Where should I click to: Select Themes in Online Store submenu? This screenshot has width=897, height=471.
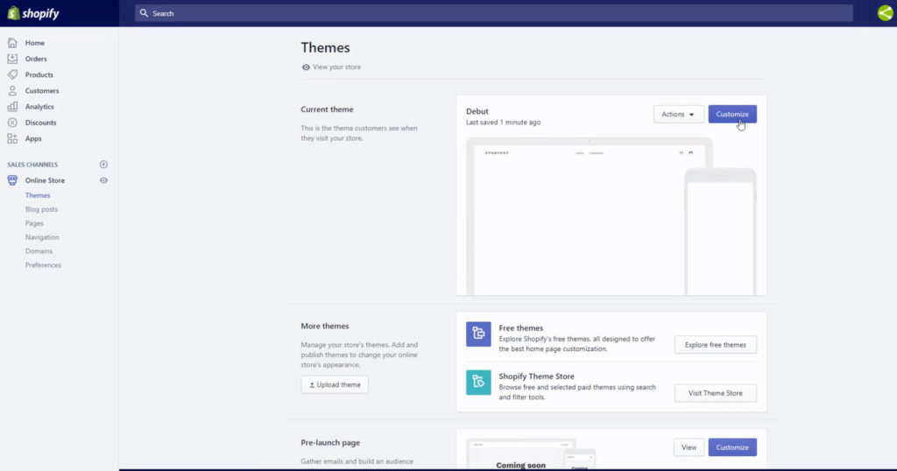(38, 195)
